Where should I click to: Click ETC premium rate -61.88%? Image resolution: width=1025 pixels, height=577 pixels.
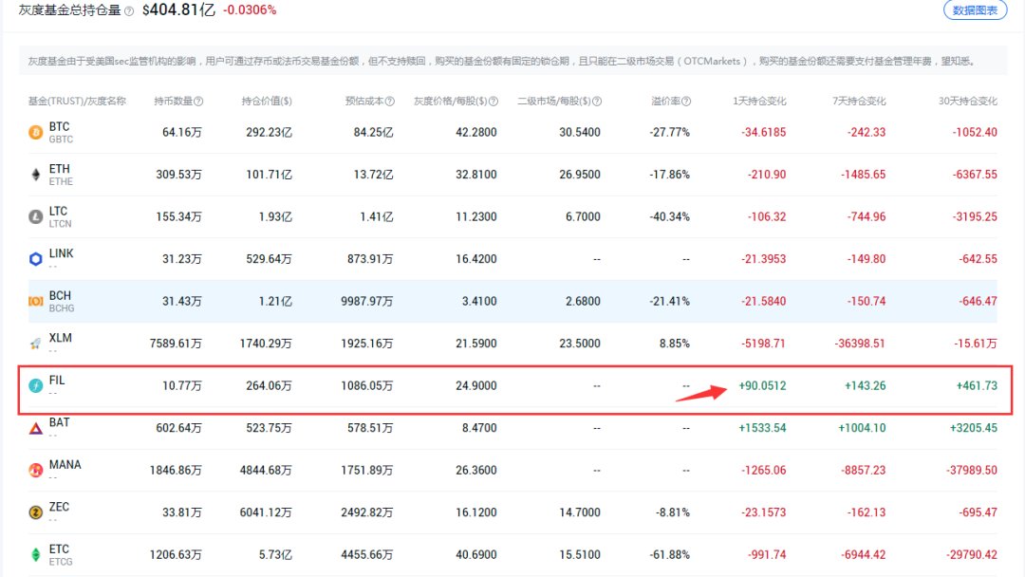[x=669, y=555]
